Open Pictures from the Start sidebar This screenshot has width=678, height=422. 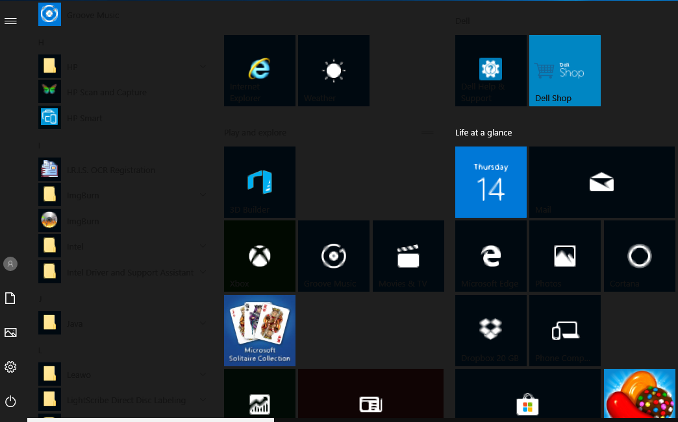click(x=10, y=333)
